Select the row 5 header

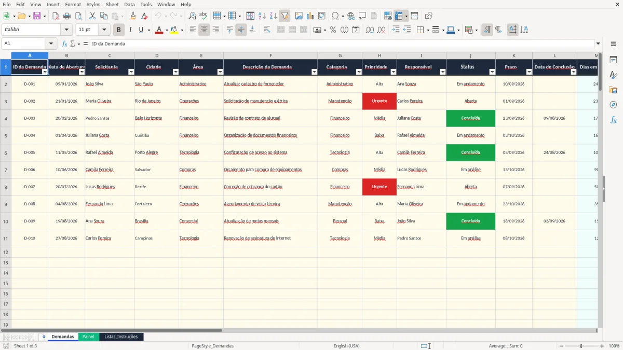6,135
